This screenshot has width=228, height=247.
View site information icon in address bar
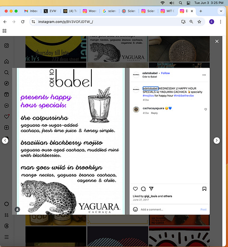point(33,22)
